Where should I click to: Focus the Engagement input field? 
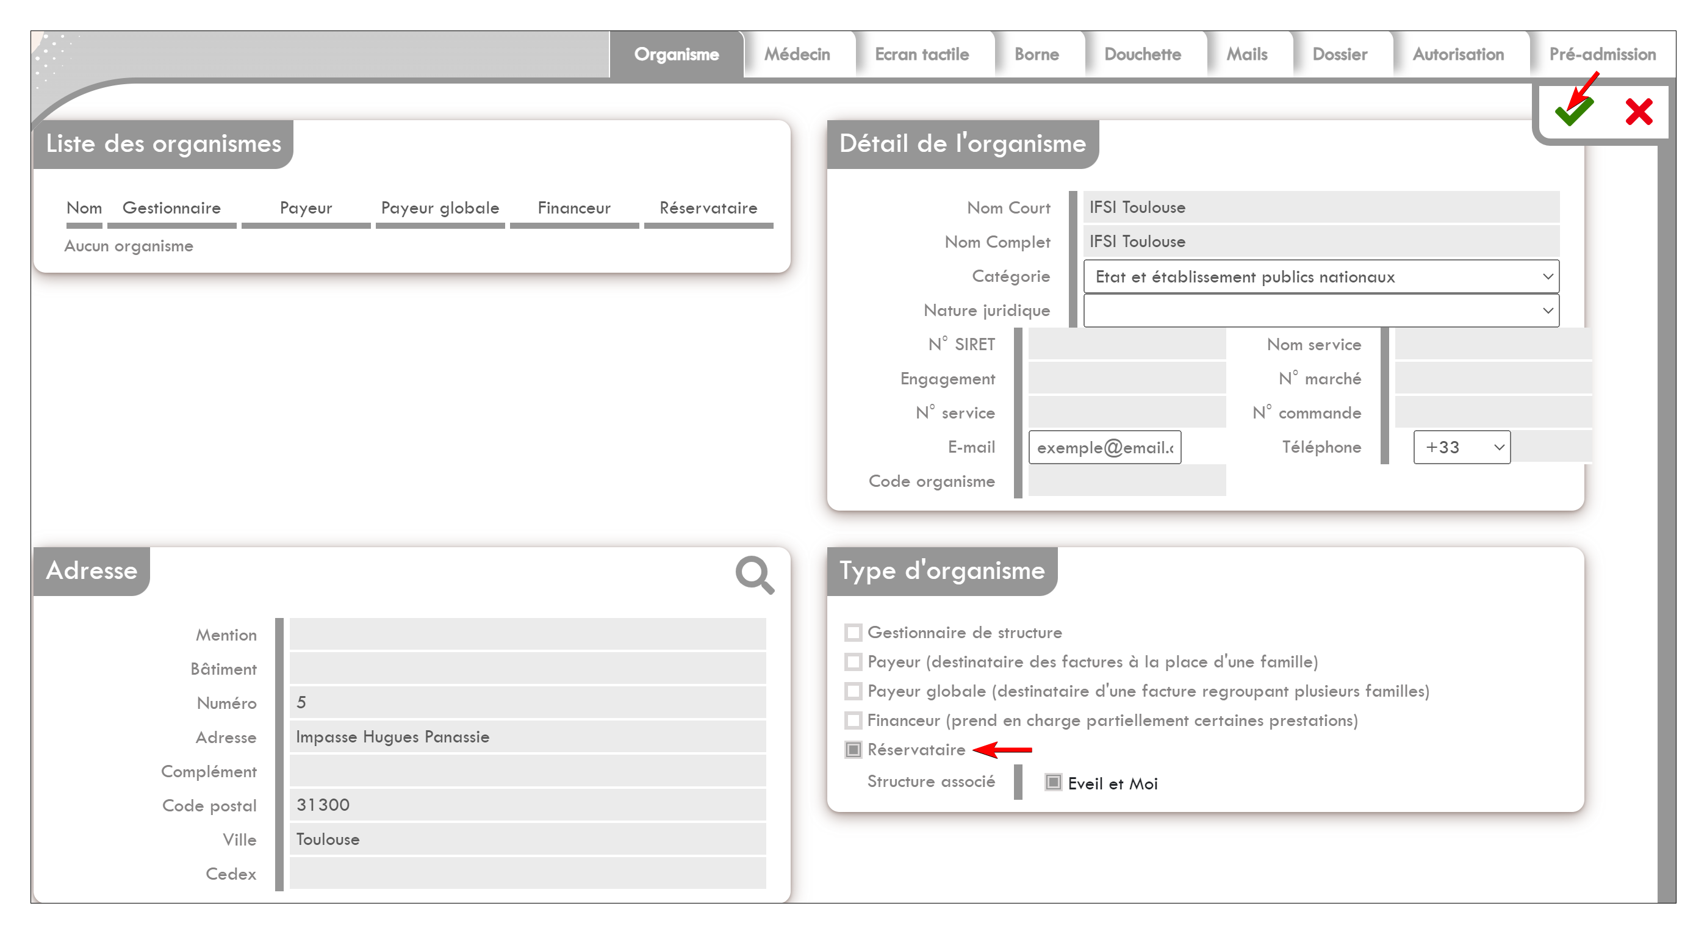[1127, 379]
